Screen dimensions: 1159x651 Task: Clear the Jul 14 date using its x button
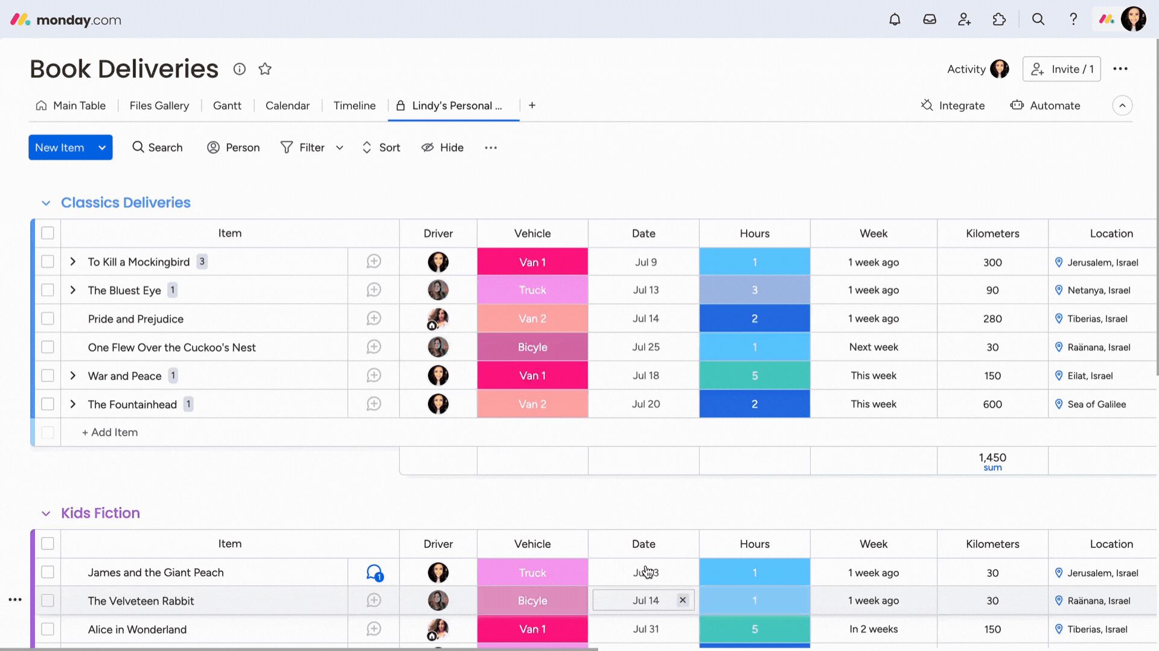[683, 600]
